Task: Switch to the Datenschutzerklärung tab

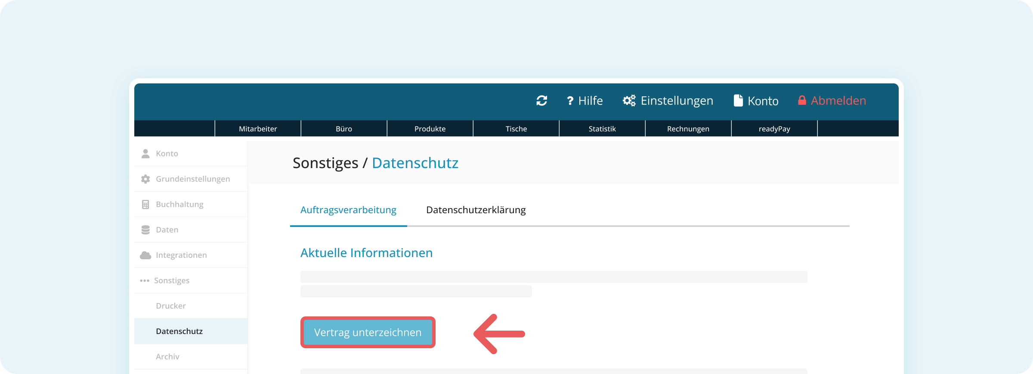Action: (476, 210)
